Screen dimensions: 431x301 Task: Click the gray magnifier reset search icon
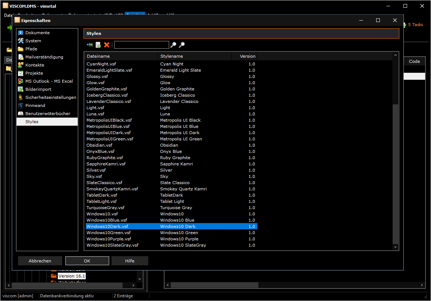point(182,45)
